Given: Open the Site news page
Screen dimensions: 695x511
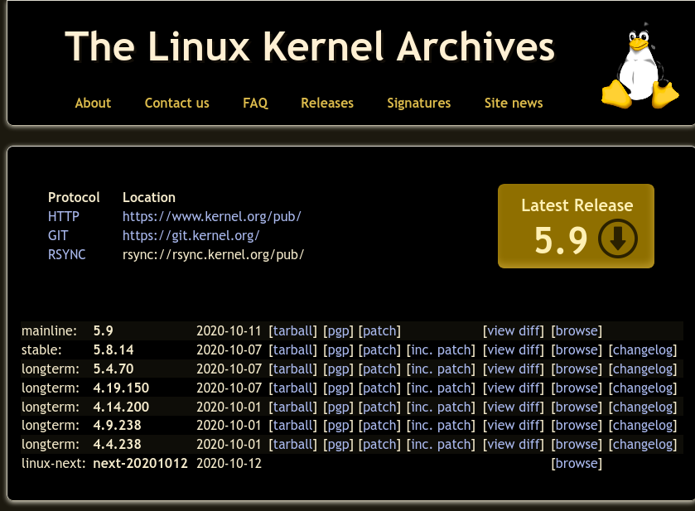Looking at the screenshot, I should coord(514,103).
